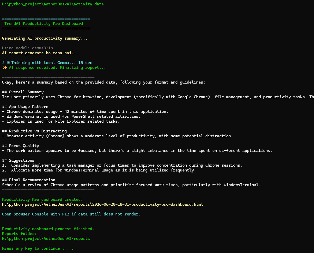The height and width of the screenshot is (253, 314).
Task: Select the 'TrendAI Productivity Pro Dashboard' title
Action: [44, 24]
